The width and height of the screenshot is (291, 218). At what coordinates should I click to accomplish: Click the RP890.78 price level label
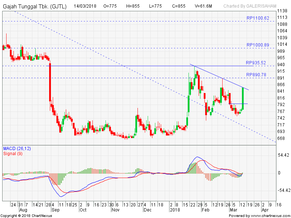[256, 75]
